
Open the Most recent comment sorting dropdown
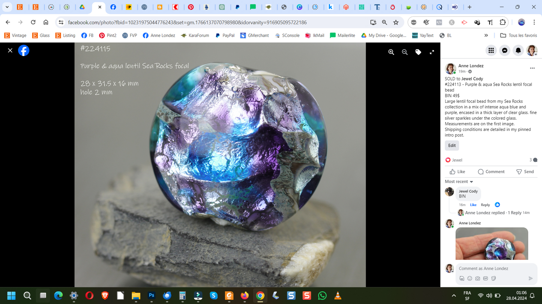tap(459, 182)
